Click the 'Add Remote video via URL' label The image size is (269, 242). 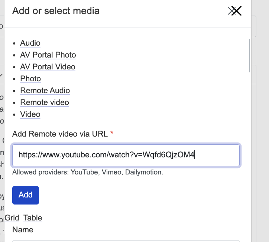60,134
